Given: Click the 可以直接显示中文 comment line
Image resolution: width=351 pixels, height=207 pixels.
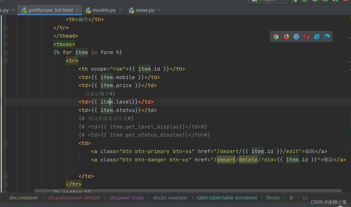Looking at the screenshot, I should (x=106, y=119).
